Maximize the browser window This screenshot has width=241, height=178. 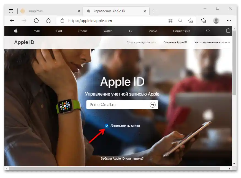click(x=218, y=8)
